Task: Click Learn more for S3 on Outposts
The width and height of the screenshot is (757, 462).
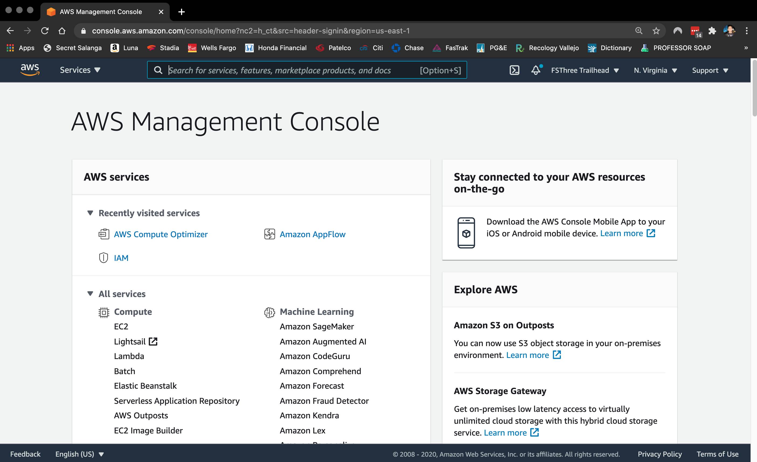Action: (534, 355)
